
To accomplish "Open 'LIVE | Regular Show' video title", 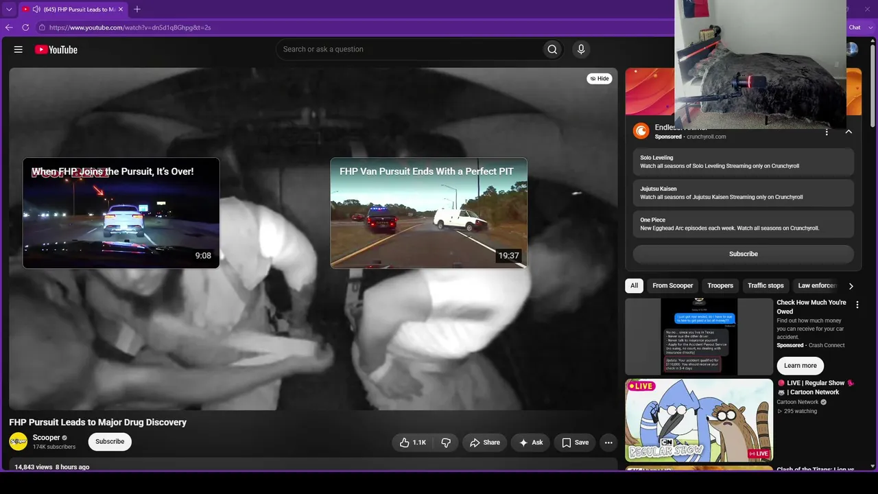I will (x=816, y=388).
